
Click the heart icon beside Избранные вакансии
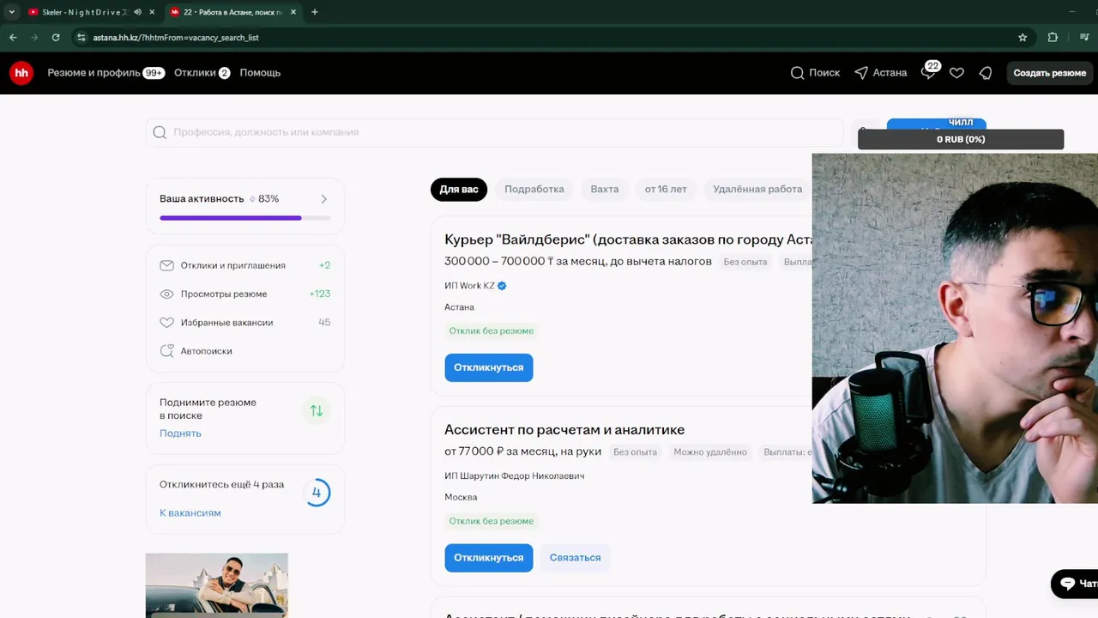(166, 323)
